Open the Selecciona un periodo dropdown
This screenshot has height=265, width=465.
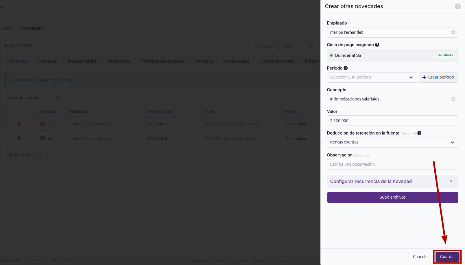[x=372, y=77]
